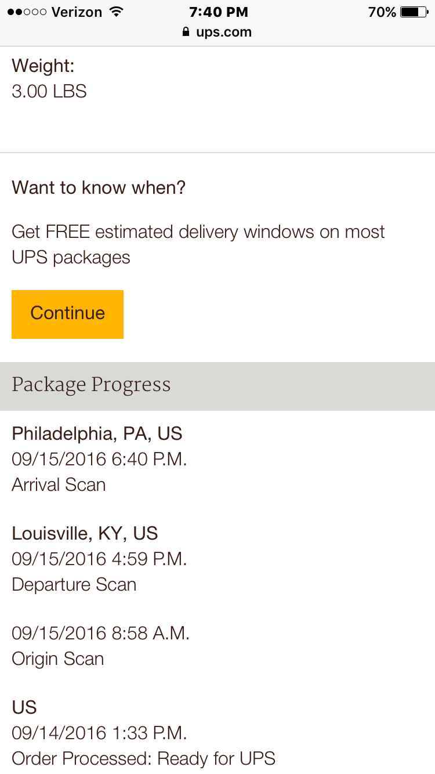This screenshot has height=774, width=435.
Task: Tap the Wi-Fi icon in status bar
Action: point(117,12)
